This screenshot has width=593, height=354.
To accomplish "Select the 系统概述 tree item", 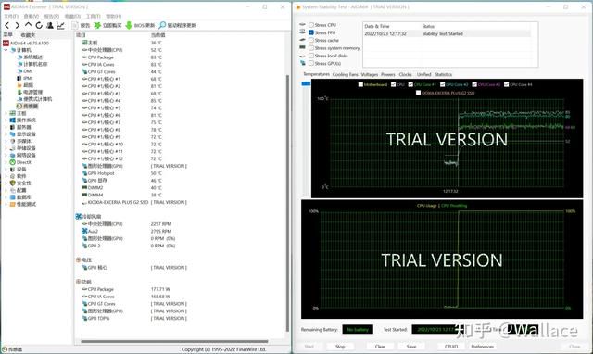I will coord(33,57).
